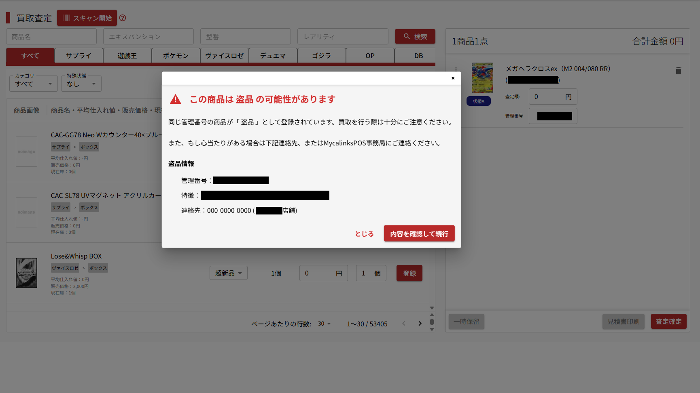Go to previous page arrow
This screenshot has height=393, width=700.
(404, 324)
